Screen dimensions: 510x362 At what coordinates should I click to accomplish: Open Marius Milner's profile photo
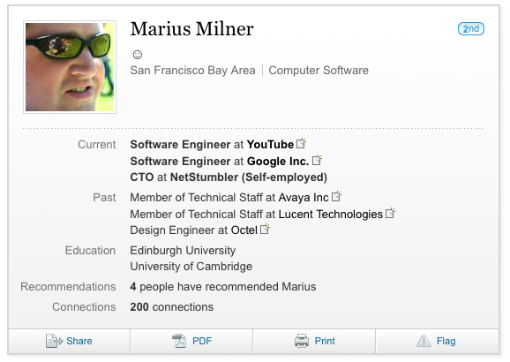[x=70, y=67]
